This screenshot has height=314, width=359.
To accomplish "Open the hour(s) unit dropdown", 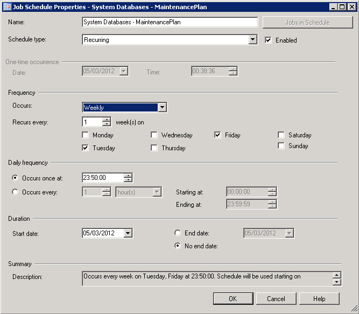I will 157,192.
